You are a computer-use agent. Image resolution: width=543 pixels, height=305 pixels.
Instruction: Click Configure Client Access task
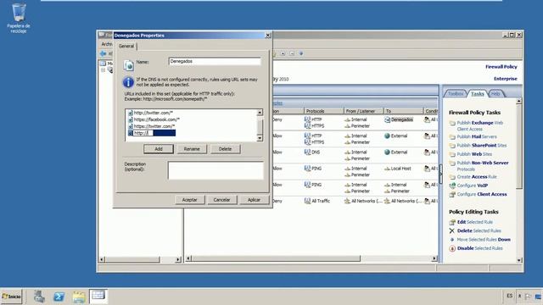click(482, 194)
